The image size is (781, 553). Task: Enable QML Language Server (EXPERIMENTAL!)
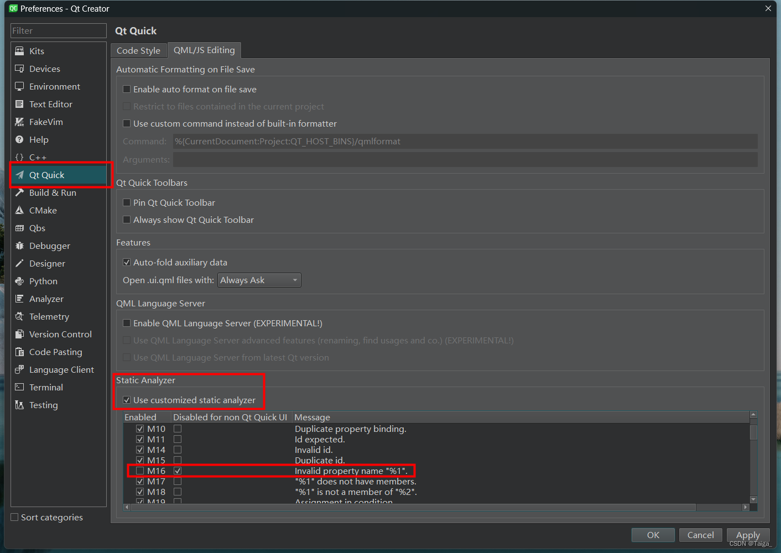click(x=127, y=323)
